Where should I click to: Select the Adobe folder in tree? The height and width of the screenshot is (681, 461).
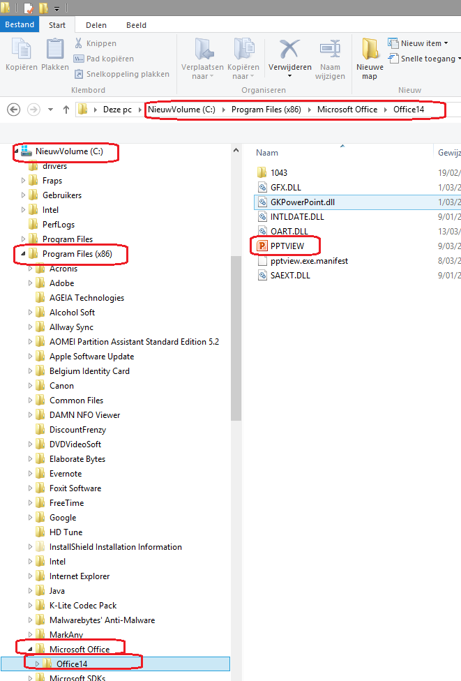(x=61, y=283)
